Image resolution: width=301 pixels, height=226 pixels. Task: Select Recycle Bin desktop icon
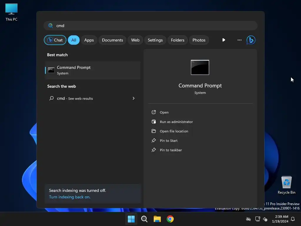pos(287,185)
